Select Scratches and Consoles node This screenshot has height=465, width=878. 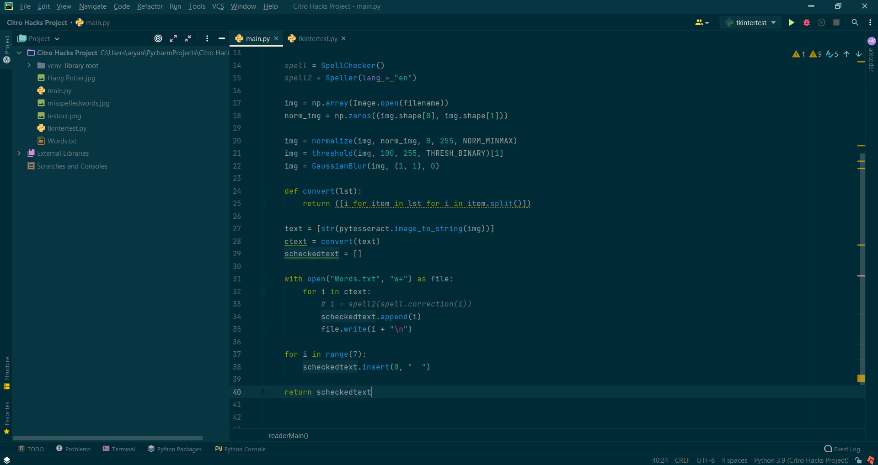(x=68, y=166)
